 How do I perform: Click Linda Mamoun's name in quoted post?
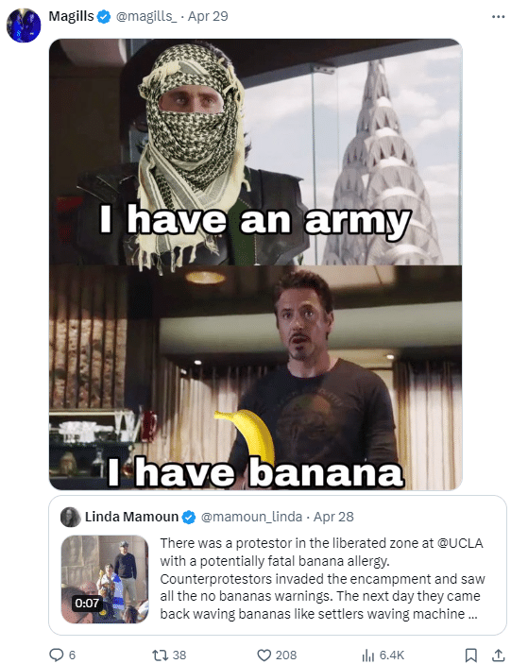[131, 517]
